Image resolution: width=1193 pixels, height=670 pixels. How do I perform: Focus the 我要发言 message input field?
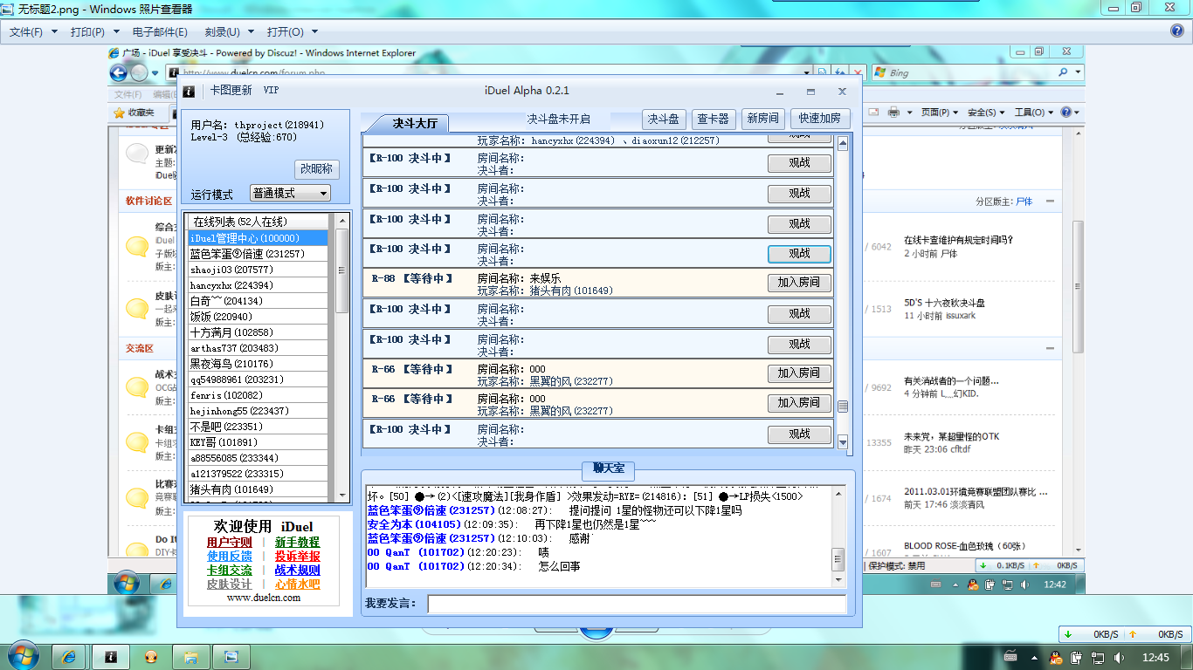(637, 604)
